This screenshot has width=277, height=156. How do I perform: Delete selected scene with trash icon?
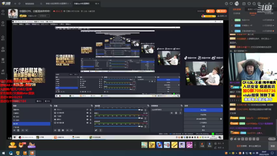(18, 130)
